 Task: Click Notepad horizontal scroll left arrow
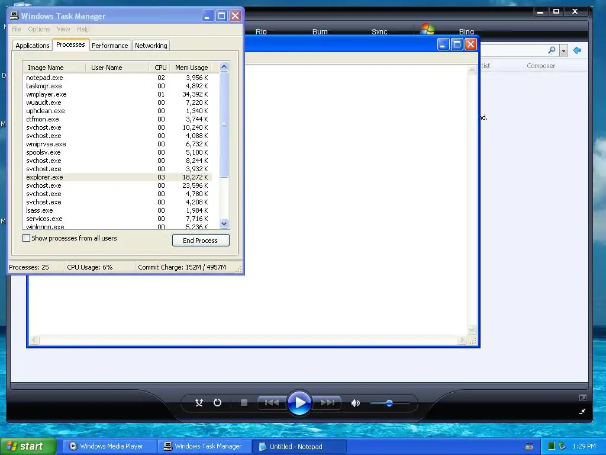34,340
